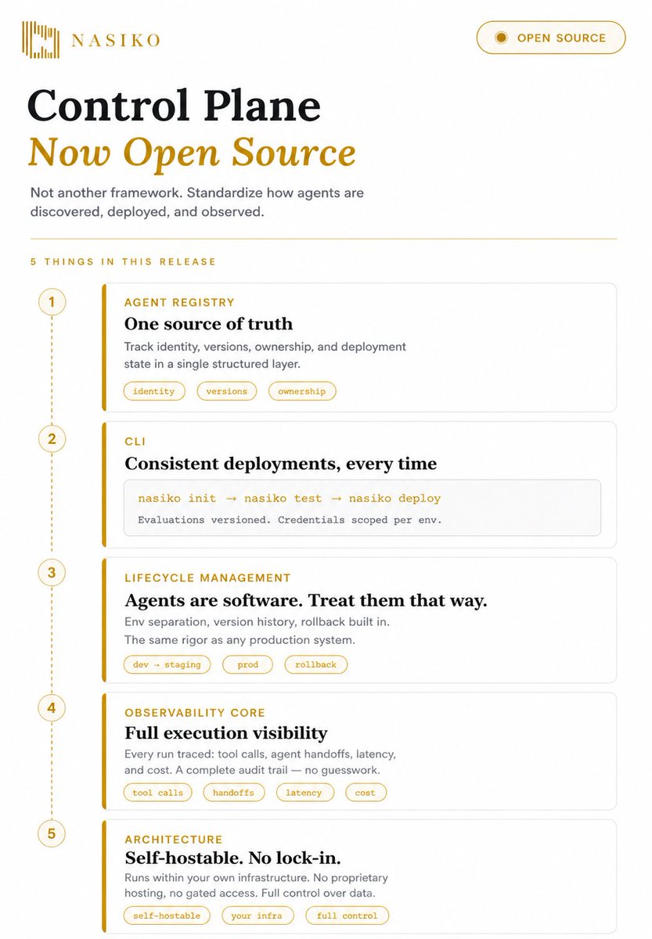Viewport: 652px width, 939px height.
Task: Click the 'versions' tag
Action: (226, 391)
